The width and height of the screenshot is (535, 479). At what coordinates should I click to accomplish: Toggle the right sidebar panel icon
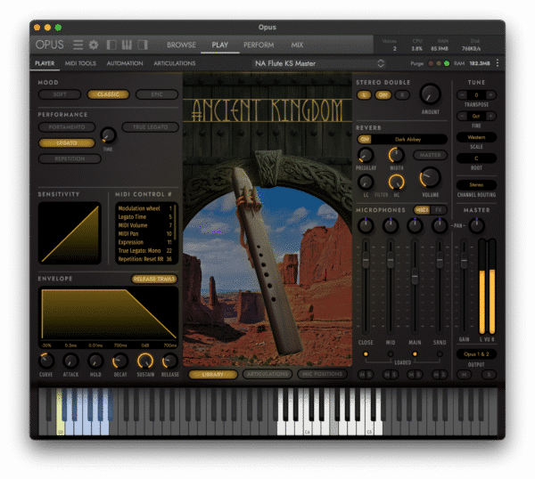(143, 45)
